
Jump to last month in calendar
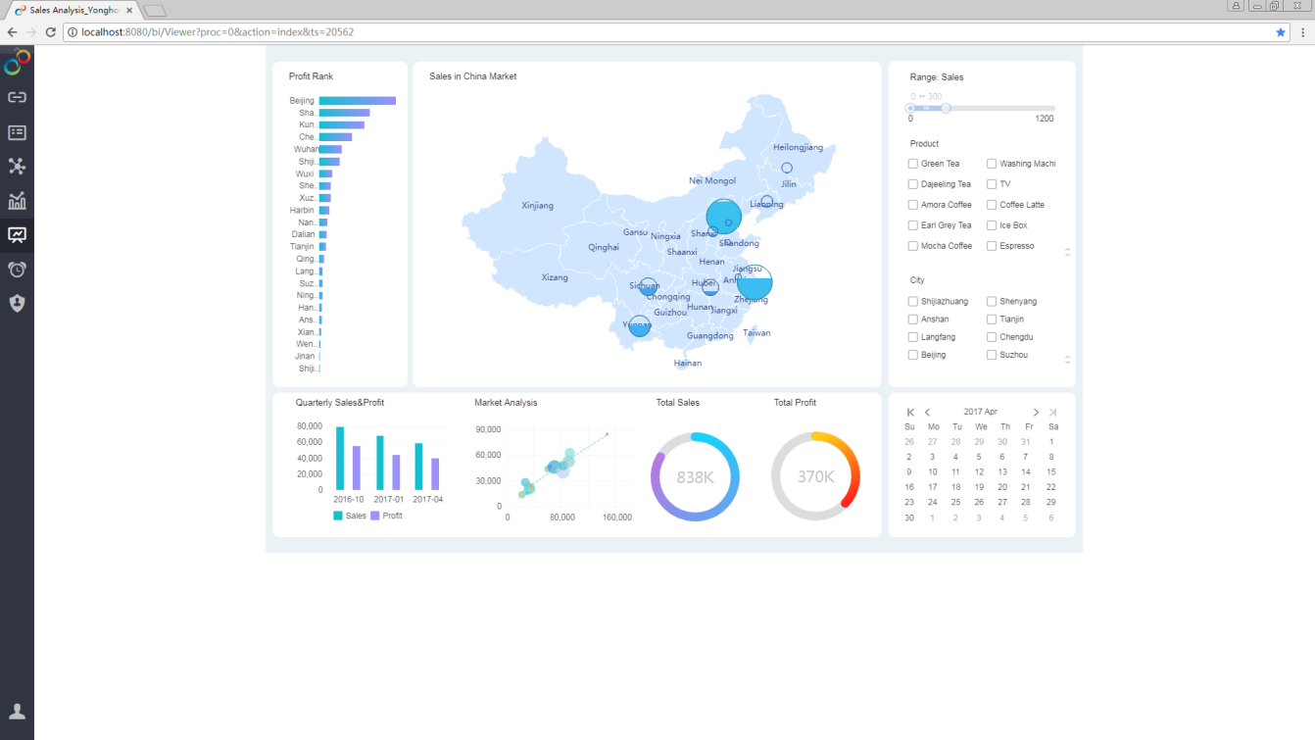click(x=1052, y=413)
